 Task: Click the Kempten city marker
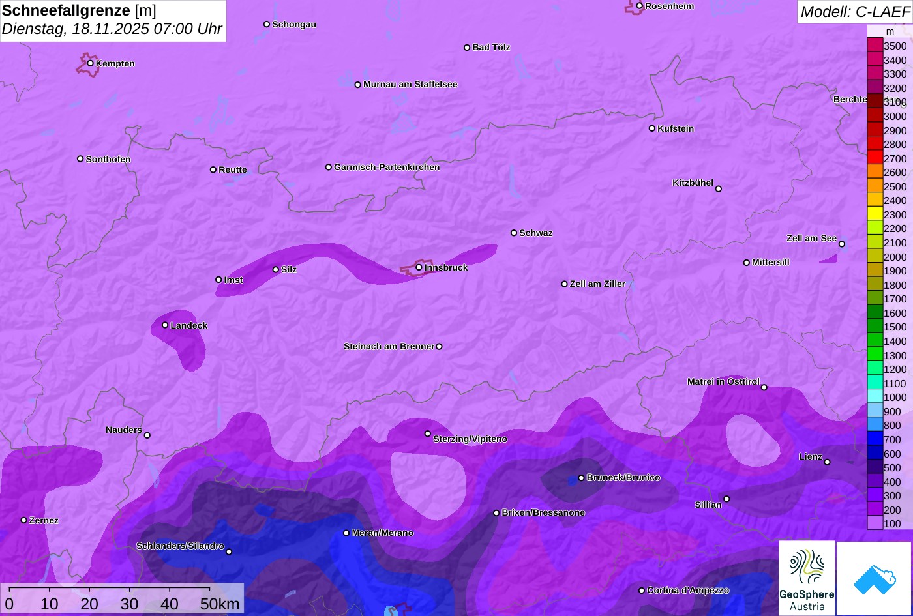point(90,63)
